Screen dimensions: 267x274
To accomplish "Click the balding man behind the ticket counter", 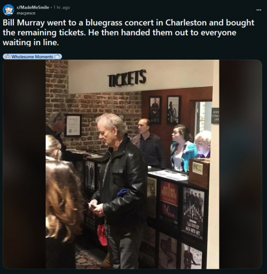I will coord(149,142).
